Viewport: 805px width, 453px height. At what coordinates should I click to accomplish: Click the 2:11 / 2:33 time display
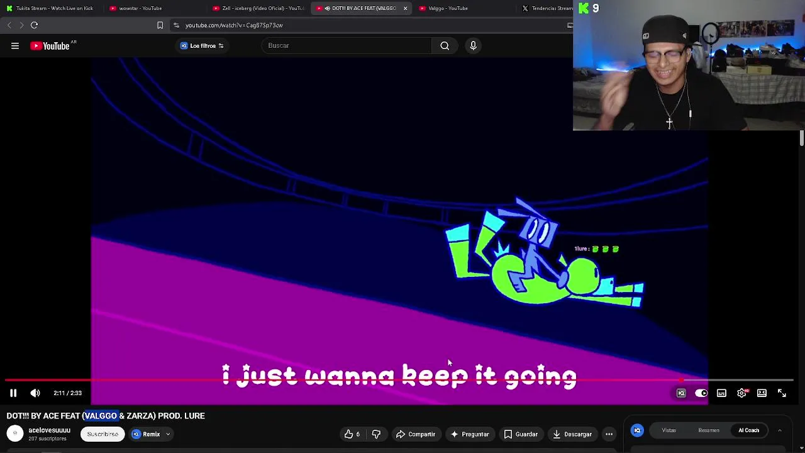pyautogui.click(x=67, y=393)
